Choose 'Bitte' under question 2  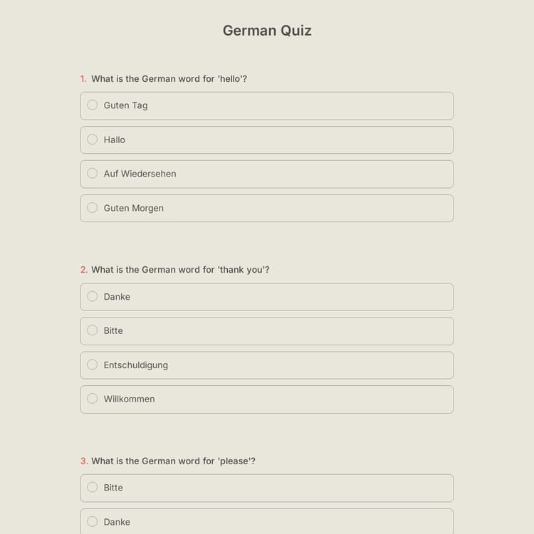tap(93, 330)
